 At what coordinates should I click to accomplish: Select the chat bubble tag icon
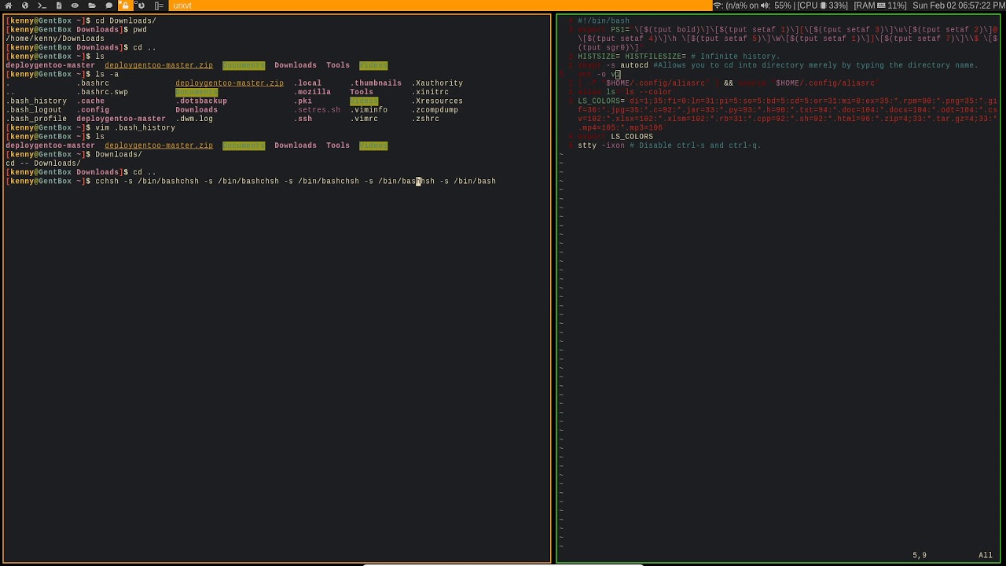[x=108, y=6]
